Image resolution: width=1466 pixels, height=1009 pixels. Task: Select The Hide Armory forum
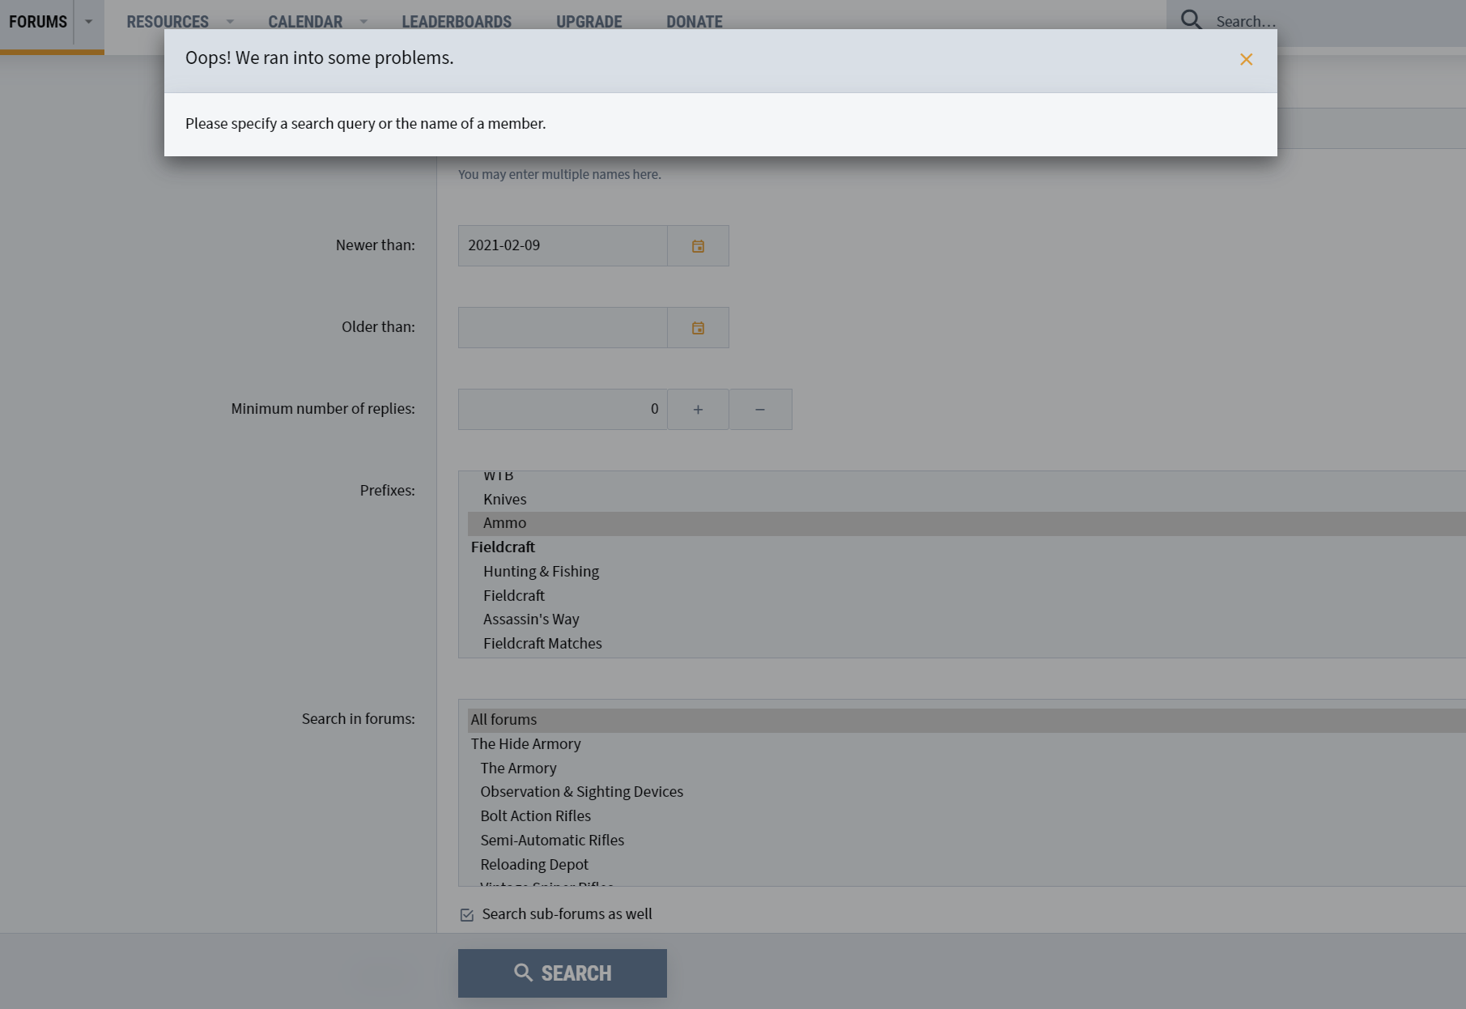click(967, 744)
